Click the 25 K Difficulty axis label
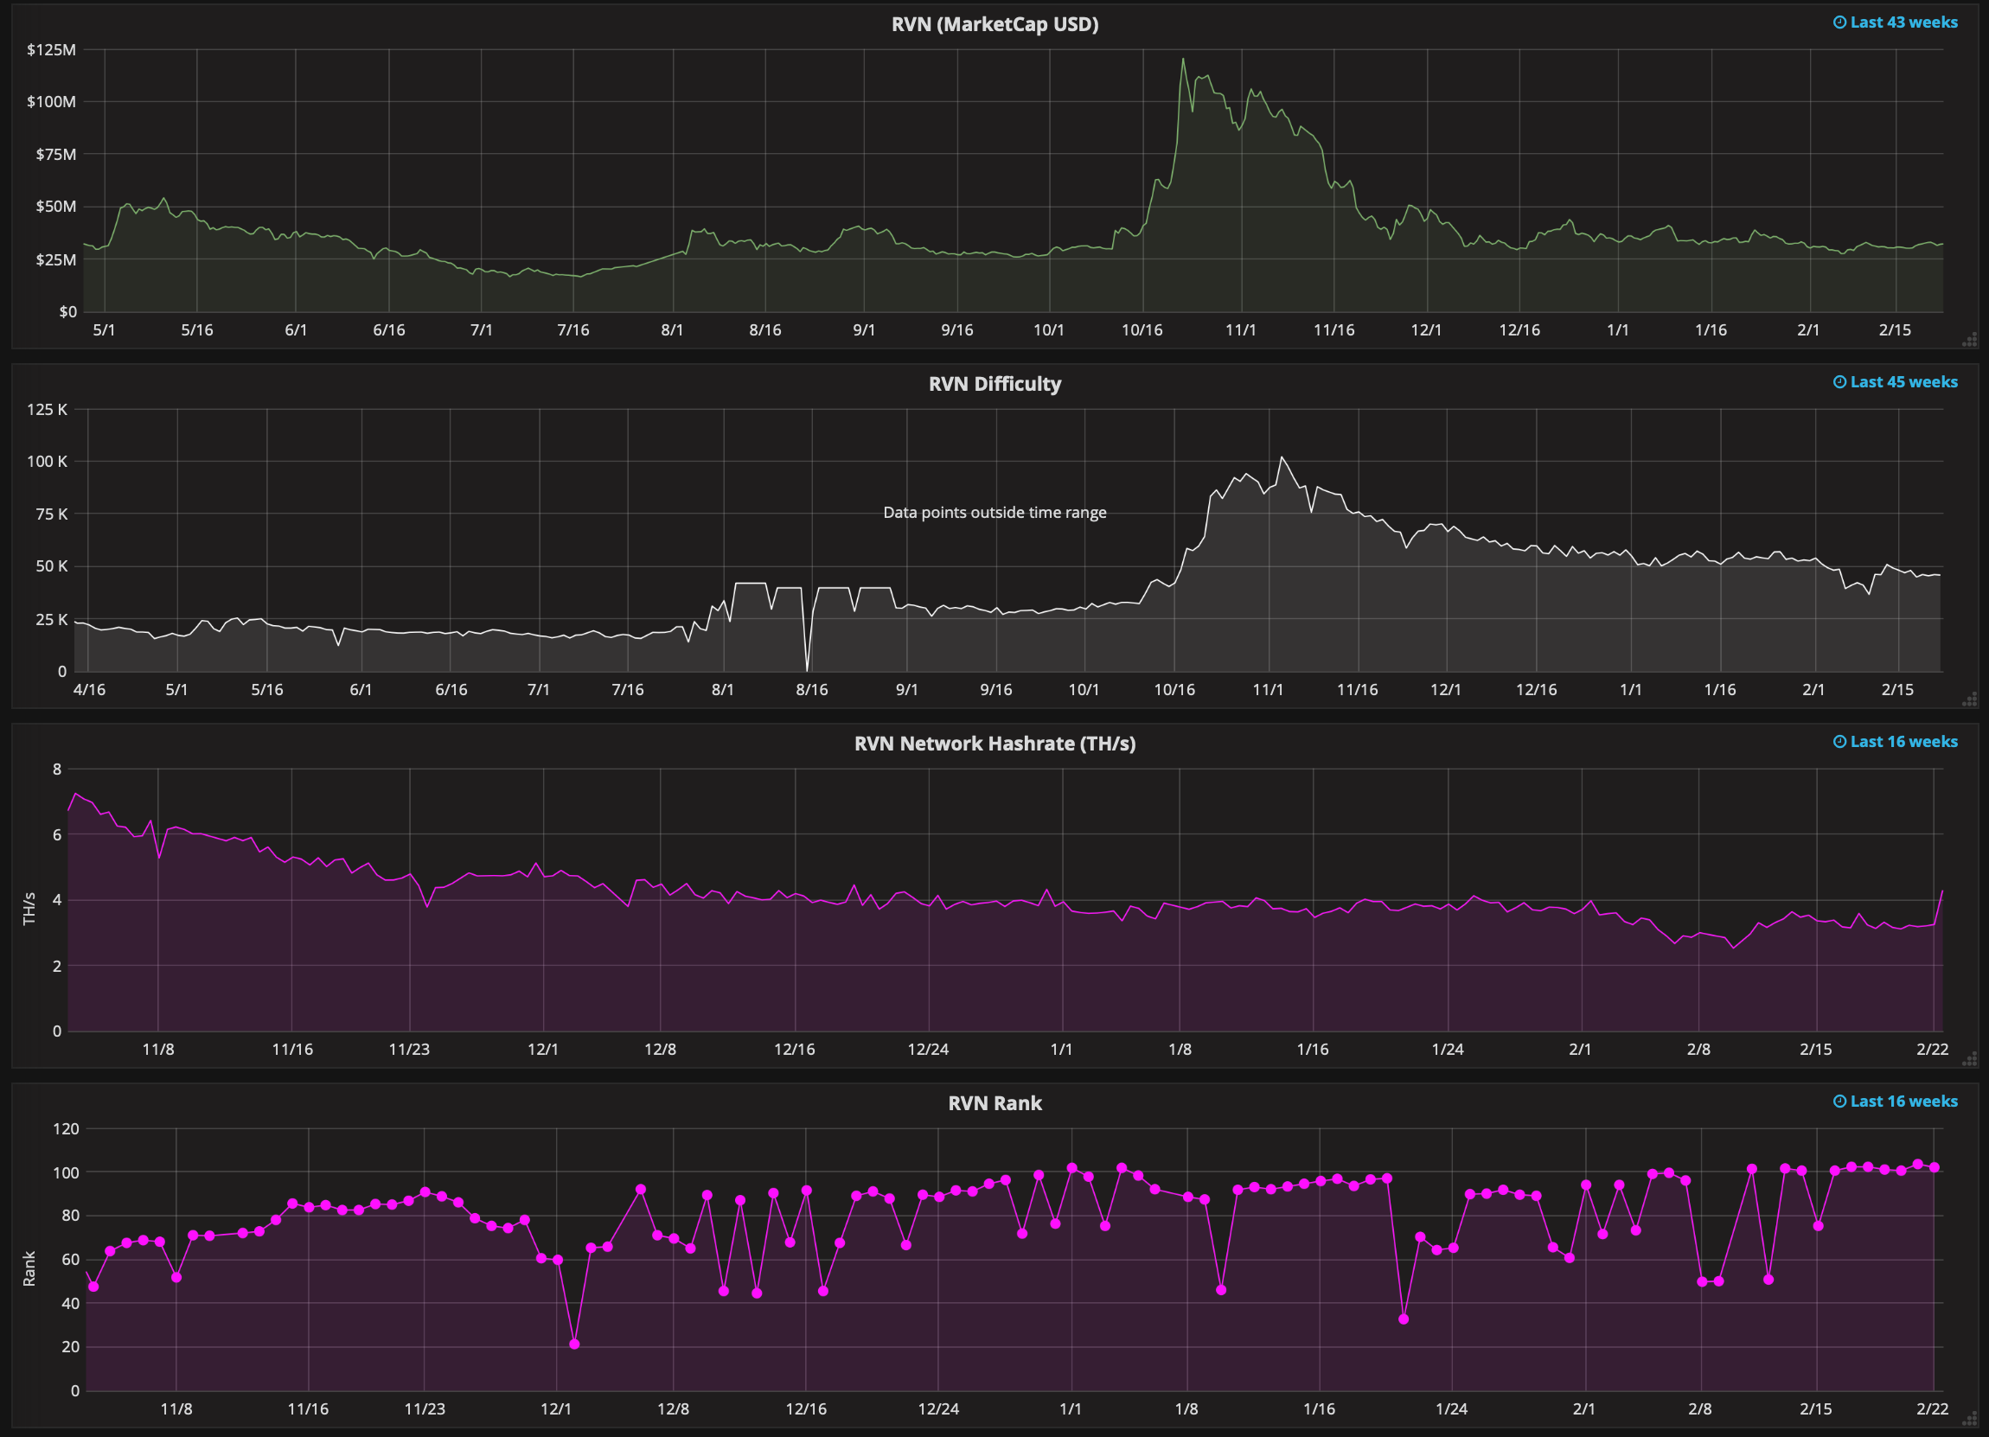This screenshot has height=1437, width=1989. pos(51,620)
